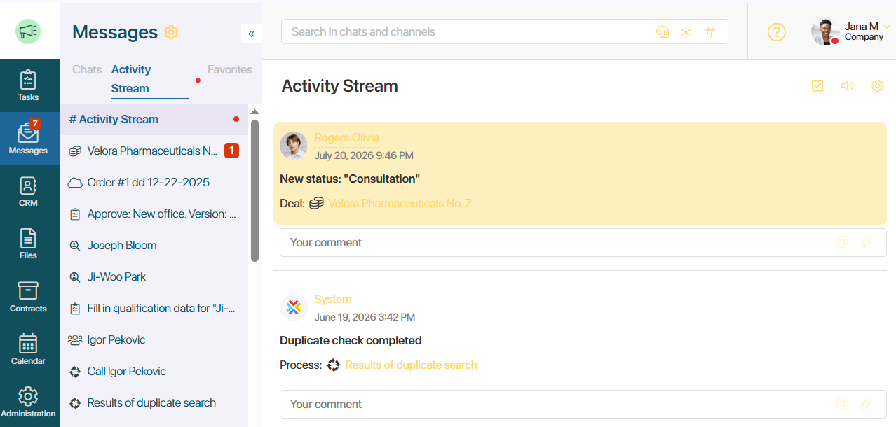Click the headset support icon in search
Screen dimensions: 896x427
[x=663, y=32]
